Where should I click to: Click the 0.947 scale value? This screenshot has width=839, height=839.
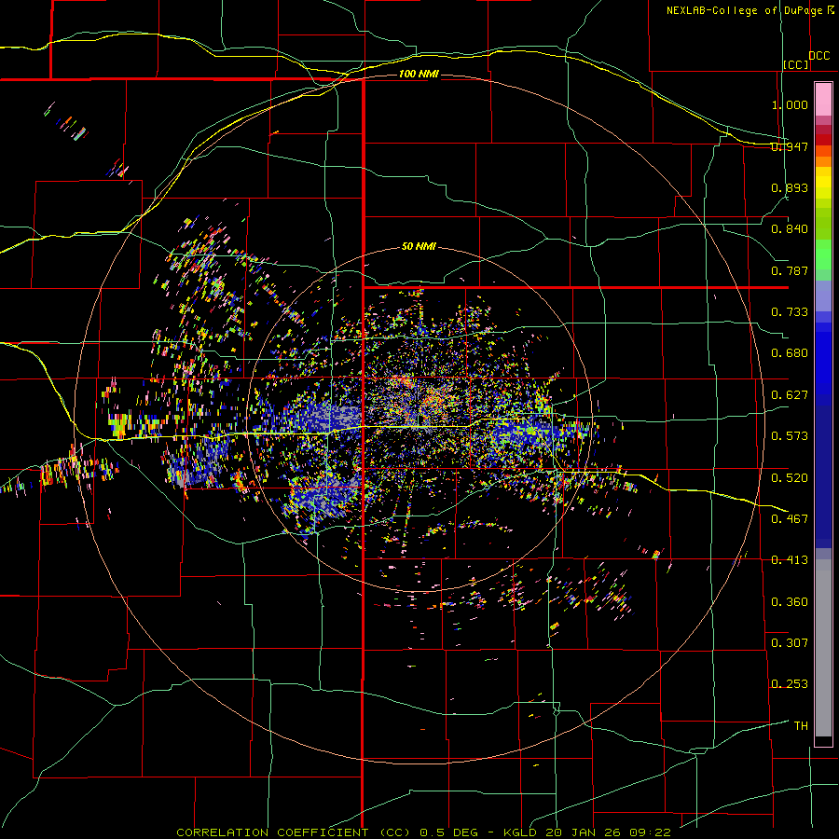click(790, 146)
